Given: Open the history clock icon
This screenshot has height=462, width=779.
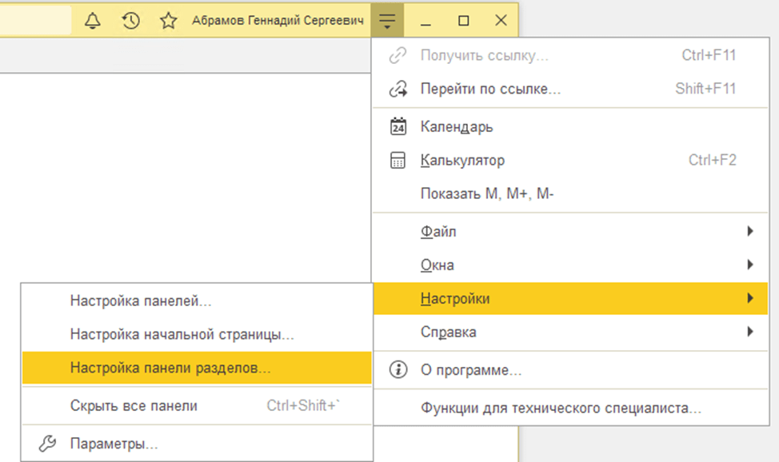Looking at the screenshot, I should [x=130, y=21].
